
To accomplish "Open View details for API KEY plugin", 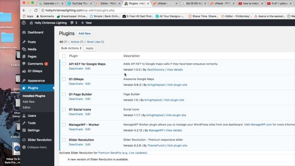I will 175,70.
